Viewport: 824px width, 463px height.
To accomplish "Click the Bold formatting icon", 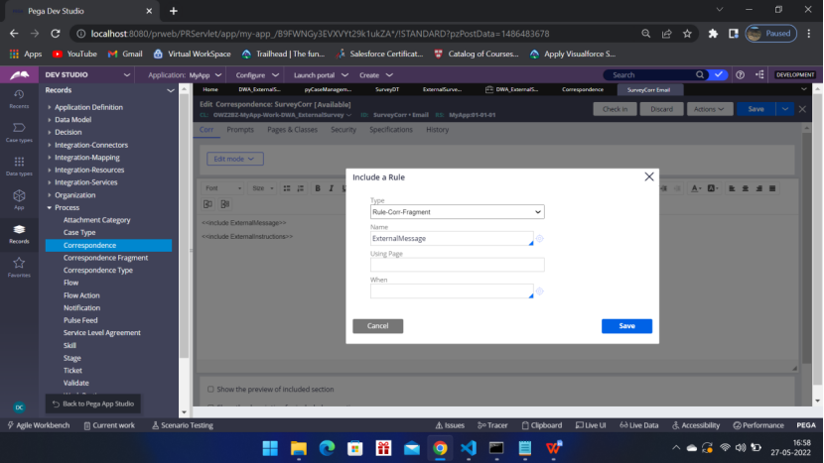I will (x=318, y=188).
